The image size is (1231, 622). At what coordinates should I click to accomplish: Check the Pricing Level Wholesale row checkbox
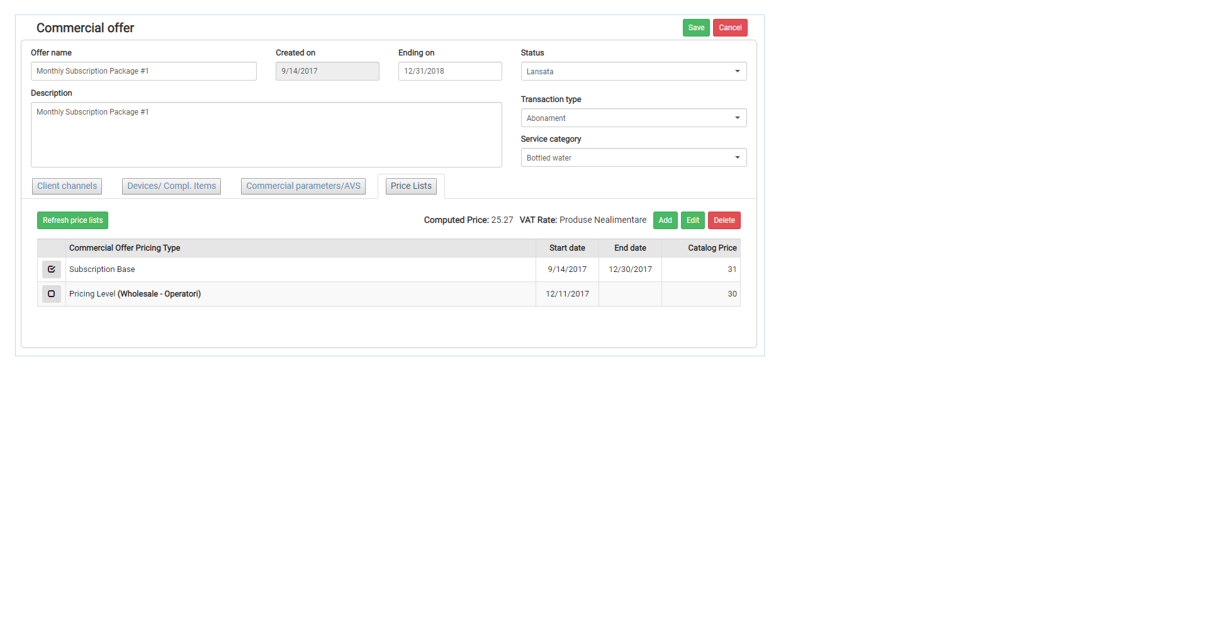52,294
